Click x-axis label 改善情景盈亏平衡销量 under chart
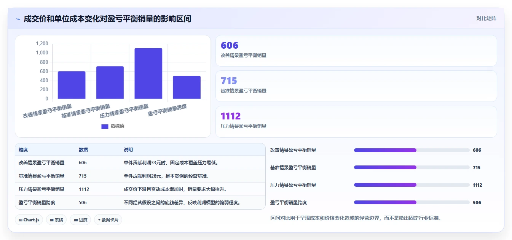The image size is (512, 240). pos(48,111)
